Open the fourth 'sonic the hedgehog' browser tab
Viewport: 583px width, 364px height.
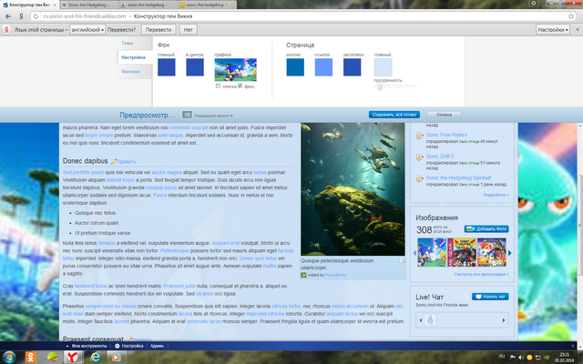click(206, 5)
